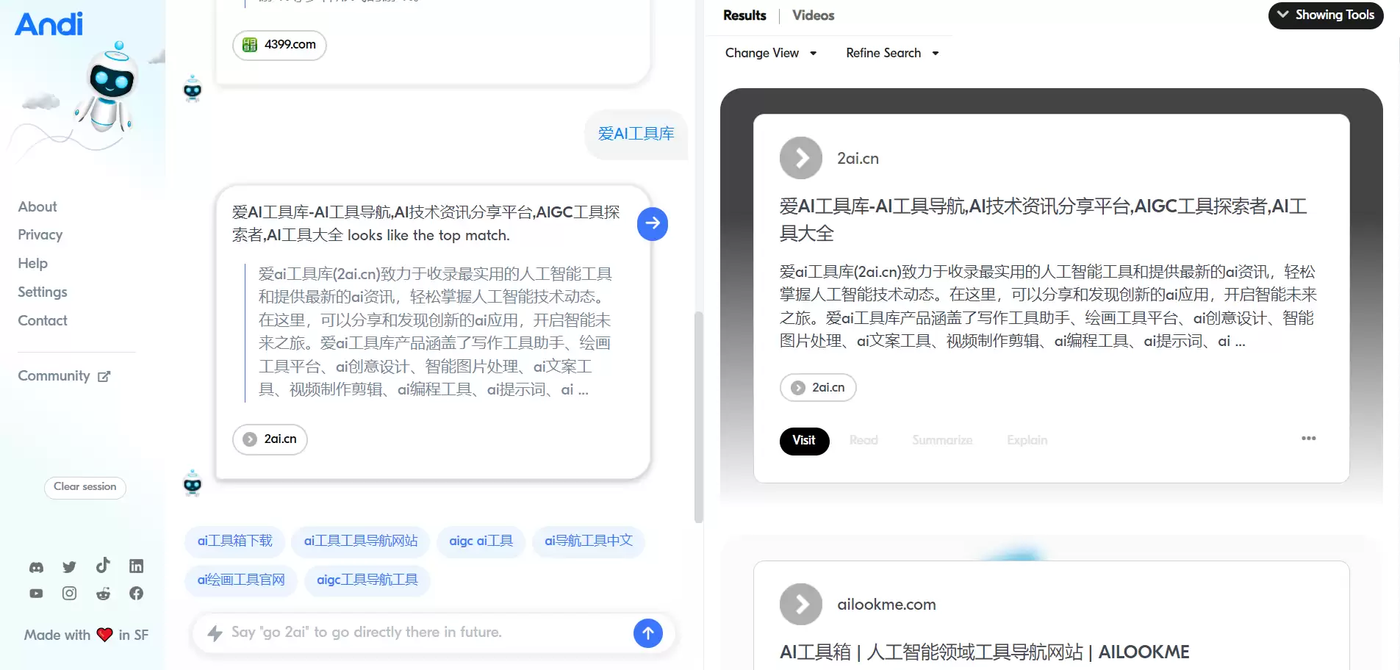Click the round arrow icon beside 2ai.cn title
The image size is (1400, 670).
pos(801,158)
